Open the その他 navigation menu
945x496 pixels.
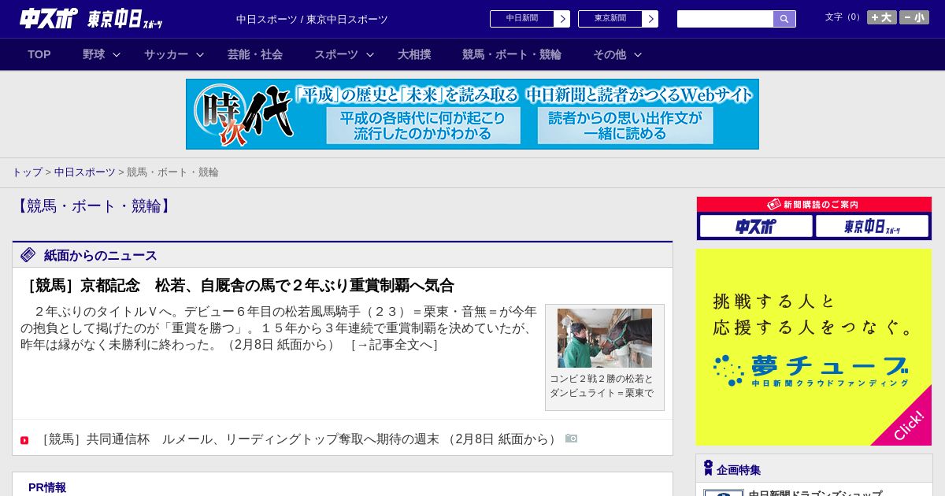click(x=610, y=54)
